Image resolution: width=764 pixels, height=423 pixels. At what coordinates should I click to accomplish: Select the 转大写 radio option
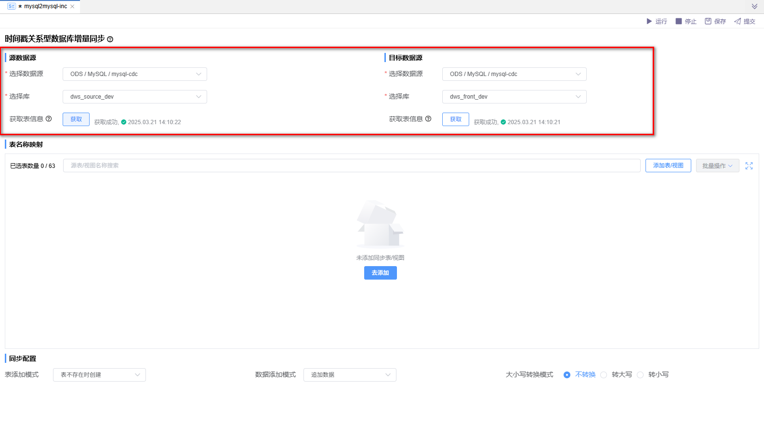pyautogui.click(x=604, y=375)
